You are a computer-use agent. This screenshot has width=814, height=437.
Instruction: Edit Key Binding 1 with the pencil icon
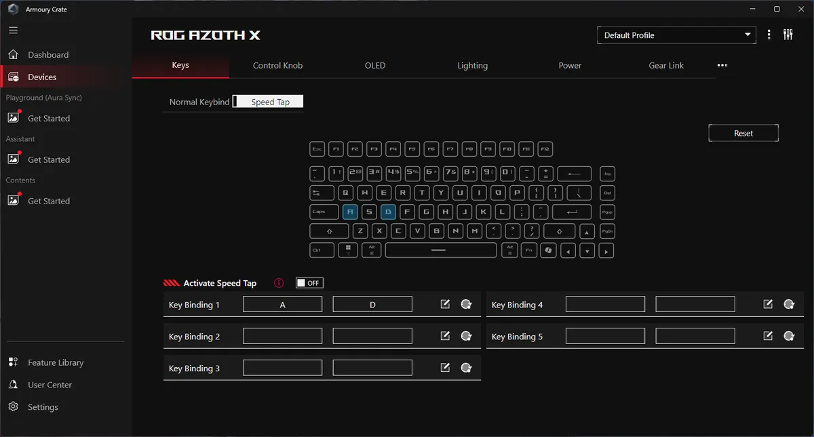click(x=444, y=303)
